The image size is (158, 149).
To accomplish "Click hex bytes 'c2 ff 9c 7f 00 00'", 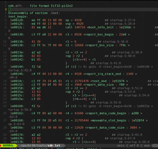I will tap(47, 45).
